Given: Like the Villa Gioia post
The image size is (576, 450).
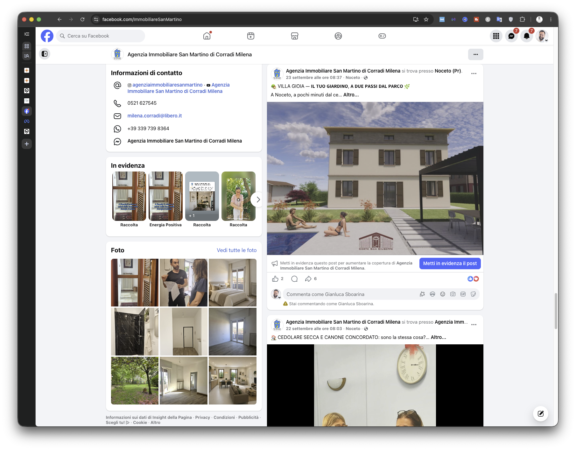Looking at the screenshot, I should (275, 279).
